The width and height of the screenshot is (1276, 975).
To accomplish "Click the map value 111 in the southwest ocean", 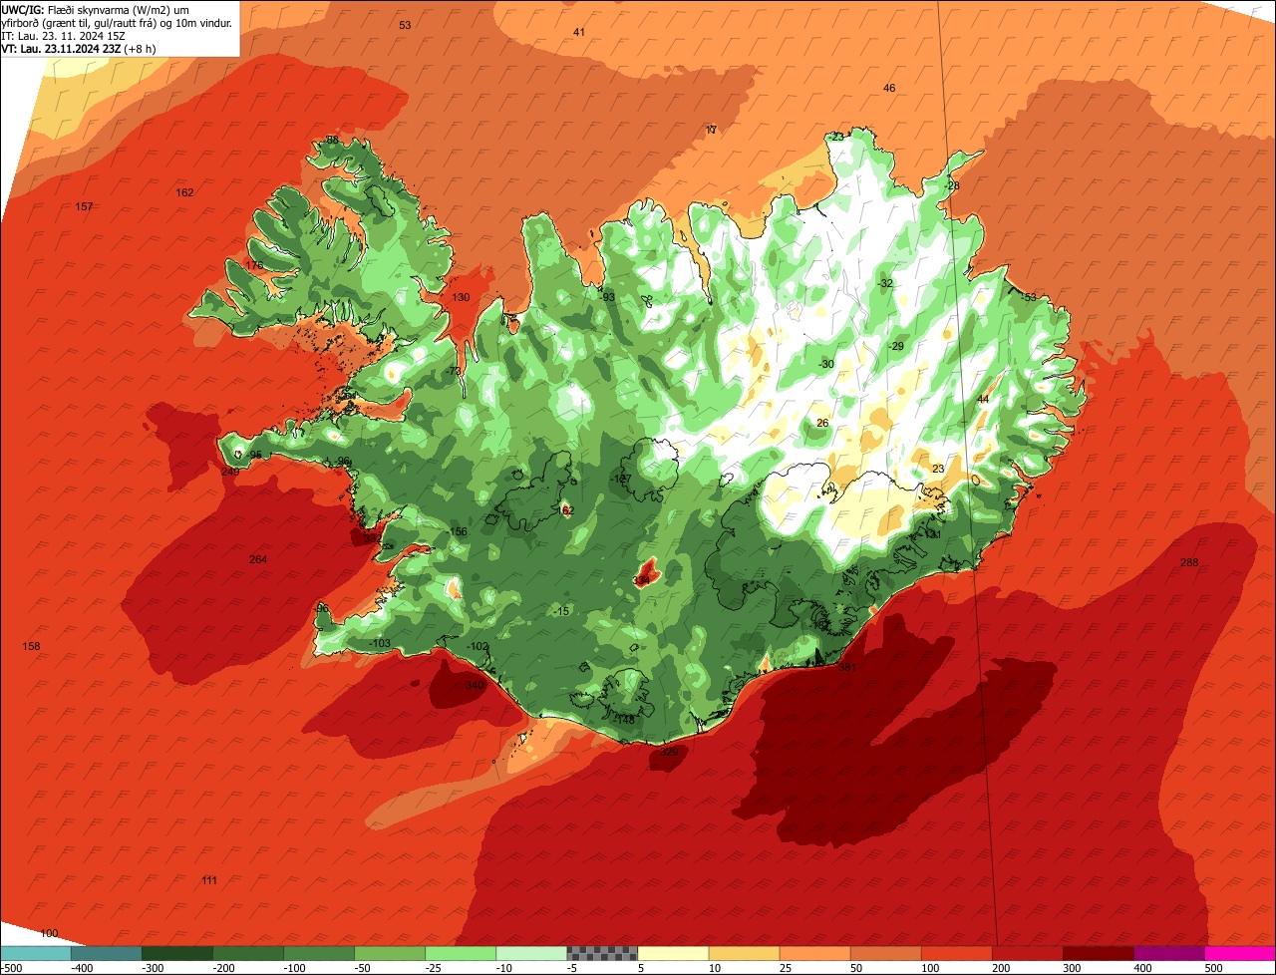I will [209, 880].
